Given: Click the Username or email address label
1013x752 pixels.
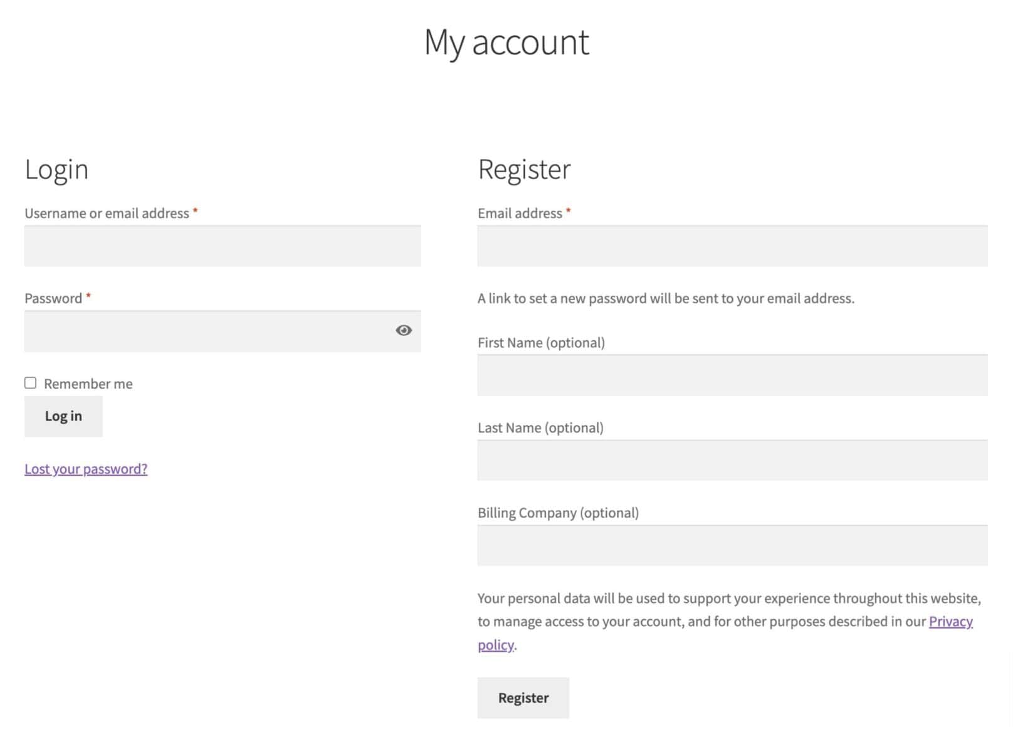Looking at the screenshot, I should coord(107,213).
